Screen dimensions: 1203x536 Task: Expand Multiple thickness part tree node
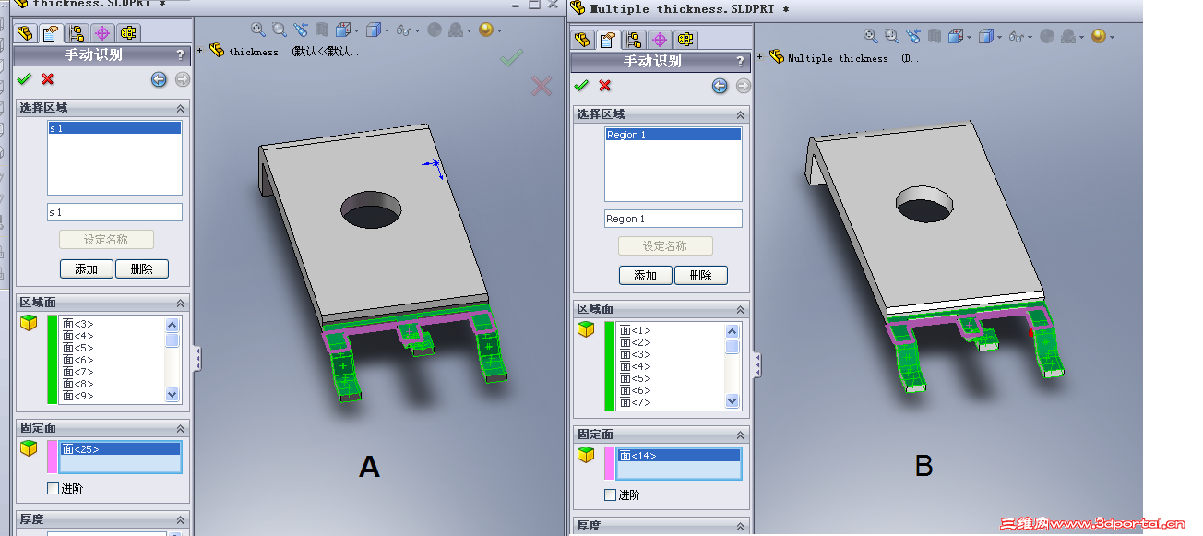(x=759, y=56)
